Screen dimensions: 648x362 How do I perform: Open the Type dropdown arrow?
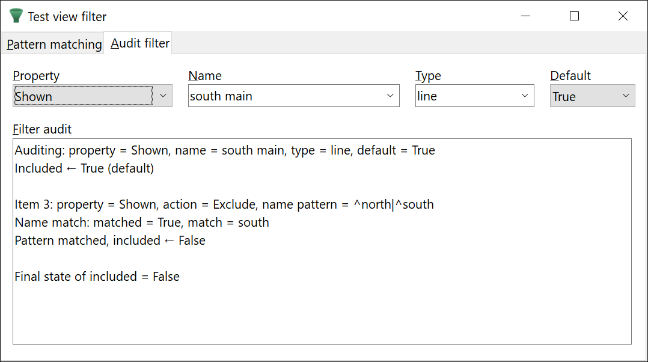[525, 96]
